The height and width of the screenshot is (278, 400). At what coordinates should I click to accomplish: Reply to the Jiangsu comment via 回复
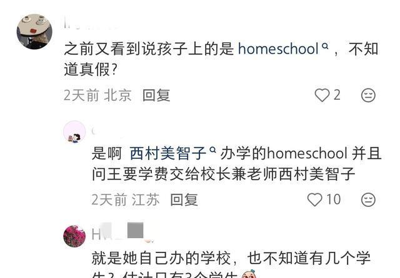tap(184, 199)
